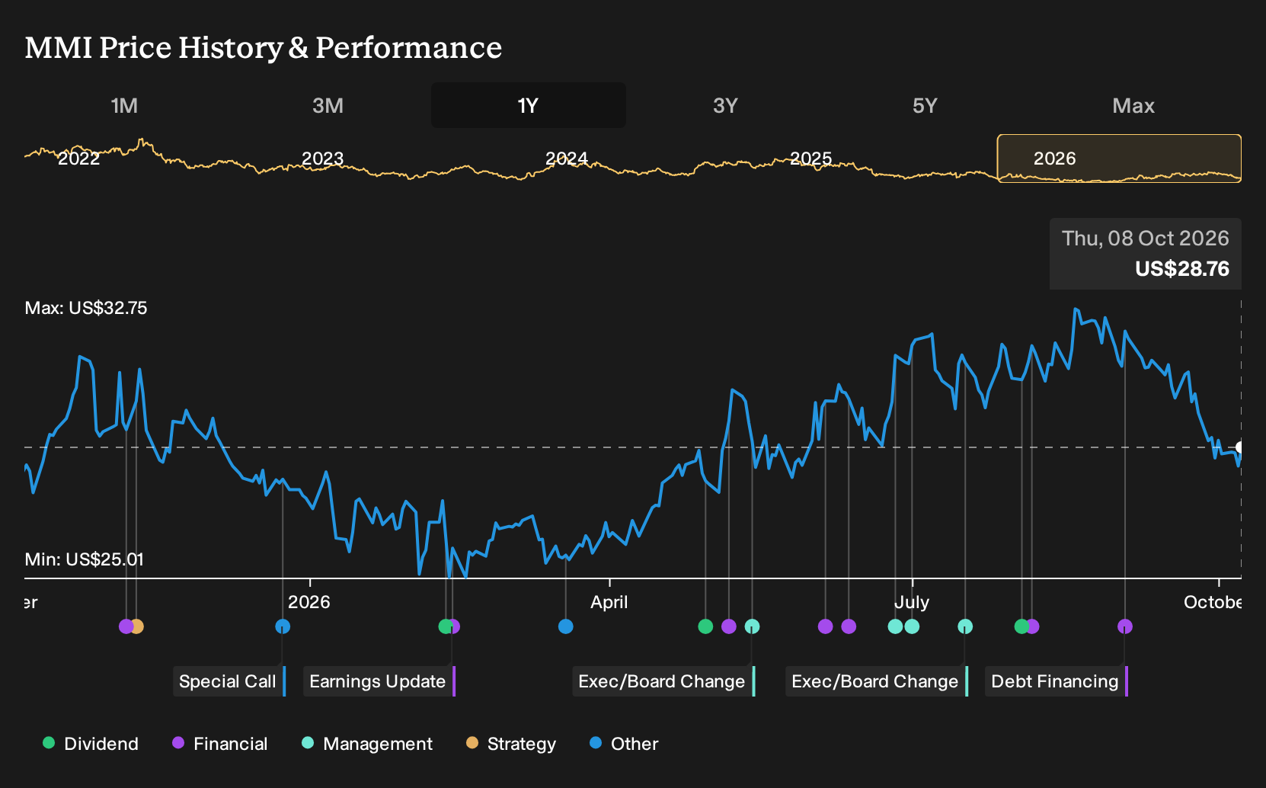The height and width of the screenshot is (788, 1266).
Task: Toggle the Dividend legend filter
Action: (91, 744)
